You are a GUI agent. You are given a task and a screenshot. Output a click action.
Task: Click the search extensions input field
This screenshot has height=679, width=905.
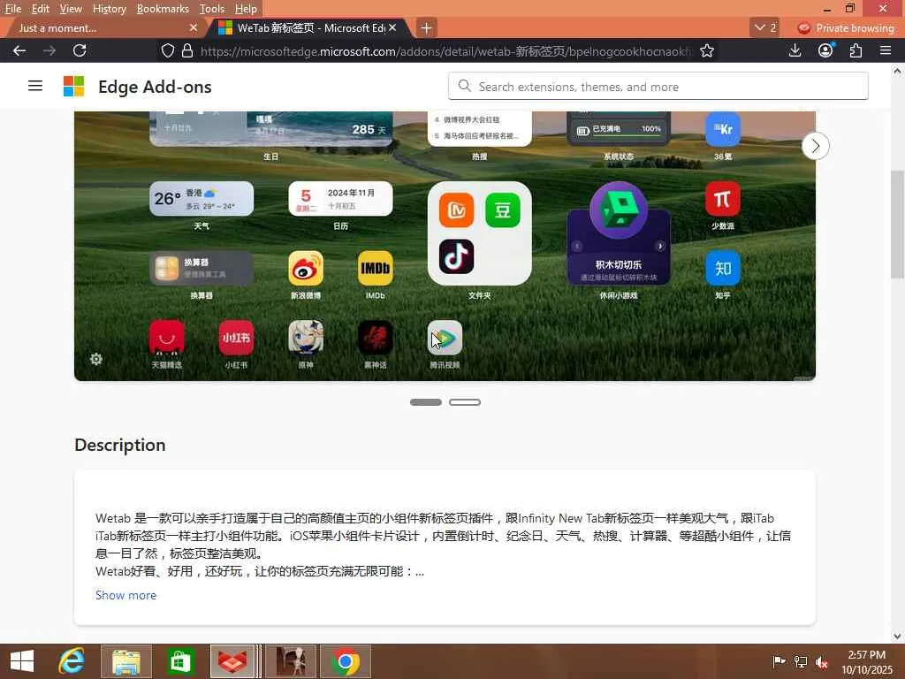pyautogui.click(x=658, y=86)
